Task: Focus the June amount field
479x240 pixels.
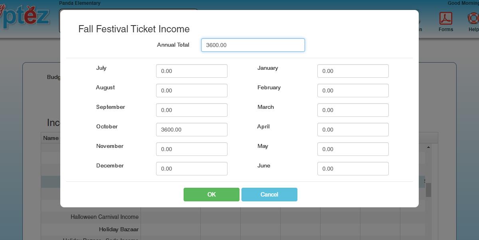Action: 353,169
